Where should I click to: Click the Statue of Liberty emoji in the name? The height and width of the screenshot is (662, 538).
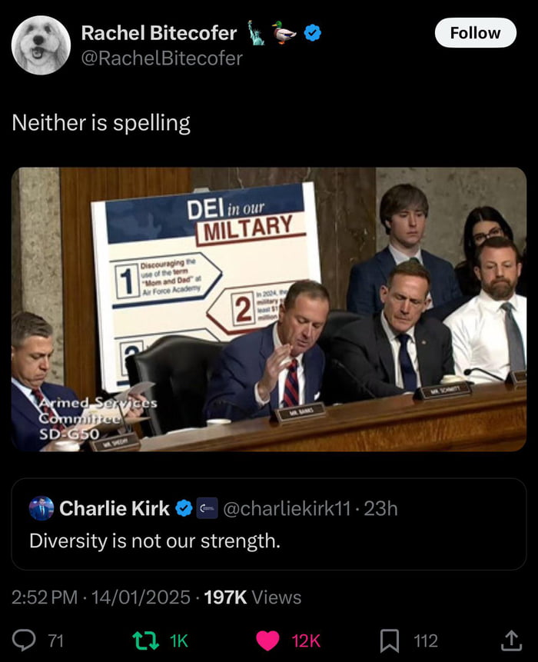(x=254, y=32)
